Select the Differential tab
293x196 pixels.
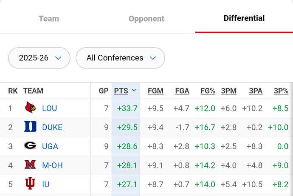coord(244,18)
